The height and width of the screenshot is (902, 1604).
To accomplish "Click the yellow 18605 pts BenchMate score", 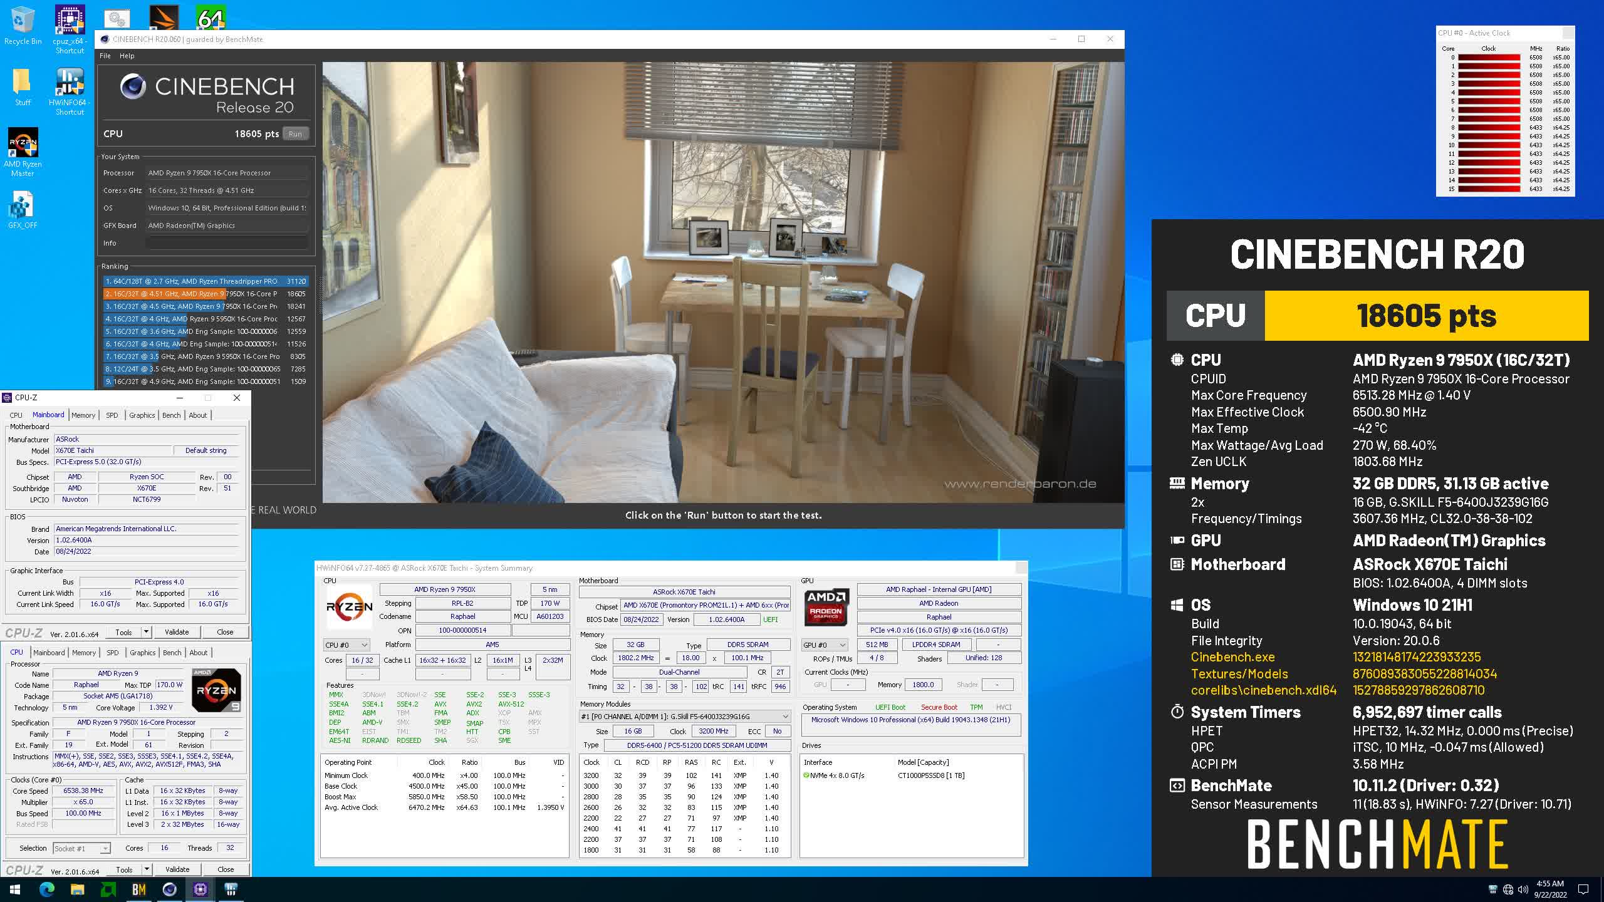I will coord(1427,316).
